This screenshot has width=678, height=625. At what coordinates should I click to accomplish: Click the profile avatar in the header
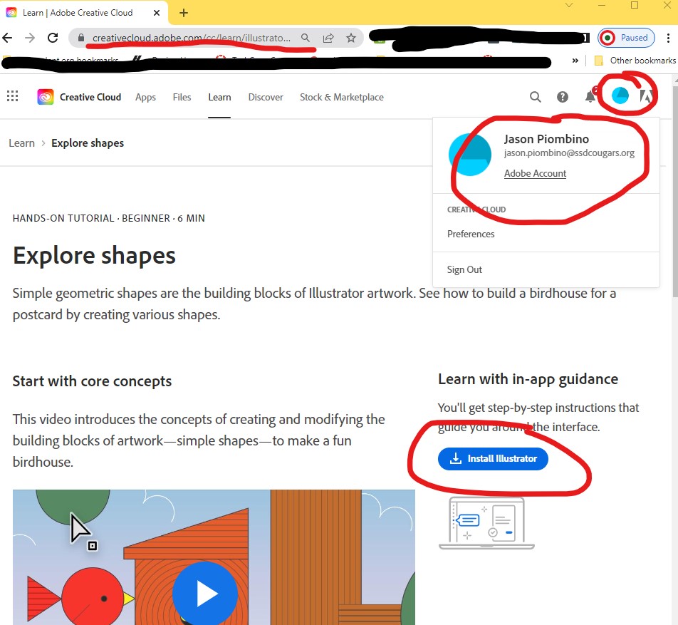pyautogui.click(x=620, y=95)
